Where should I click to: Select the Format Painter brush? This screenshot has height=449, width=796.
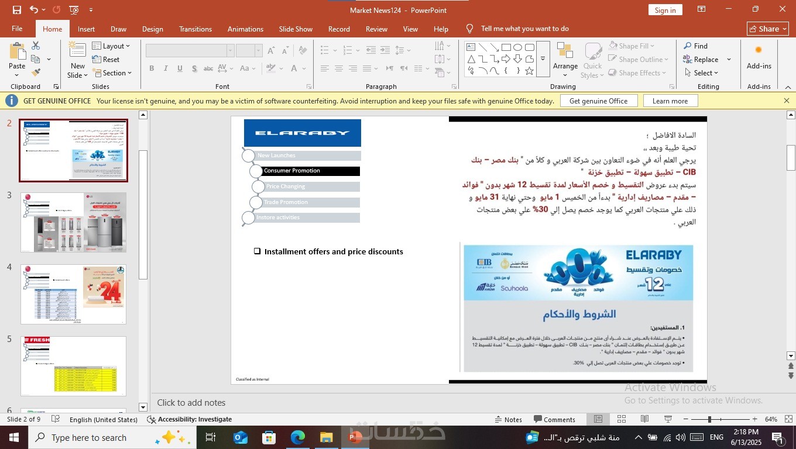click(36, 72)
